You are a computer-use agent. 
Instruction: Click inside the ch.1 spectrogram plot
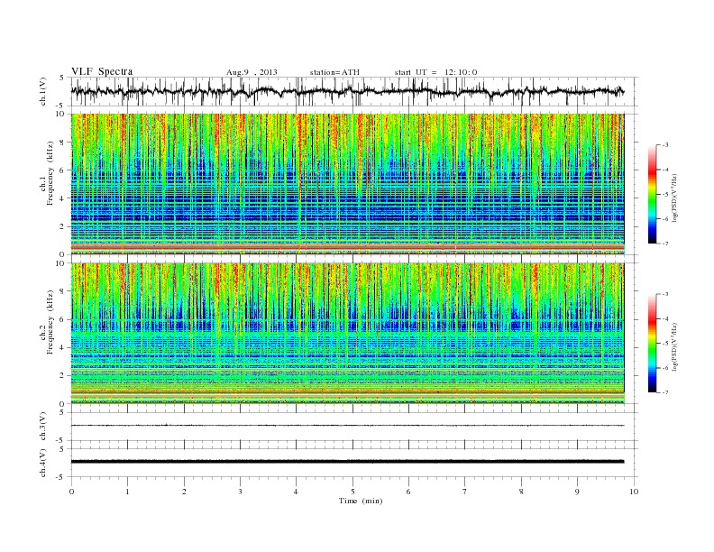(x=348, y=184)
